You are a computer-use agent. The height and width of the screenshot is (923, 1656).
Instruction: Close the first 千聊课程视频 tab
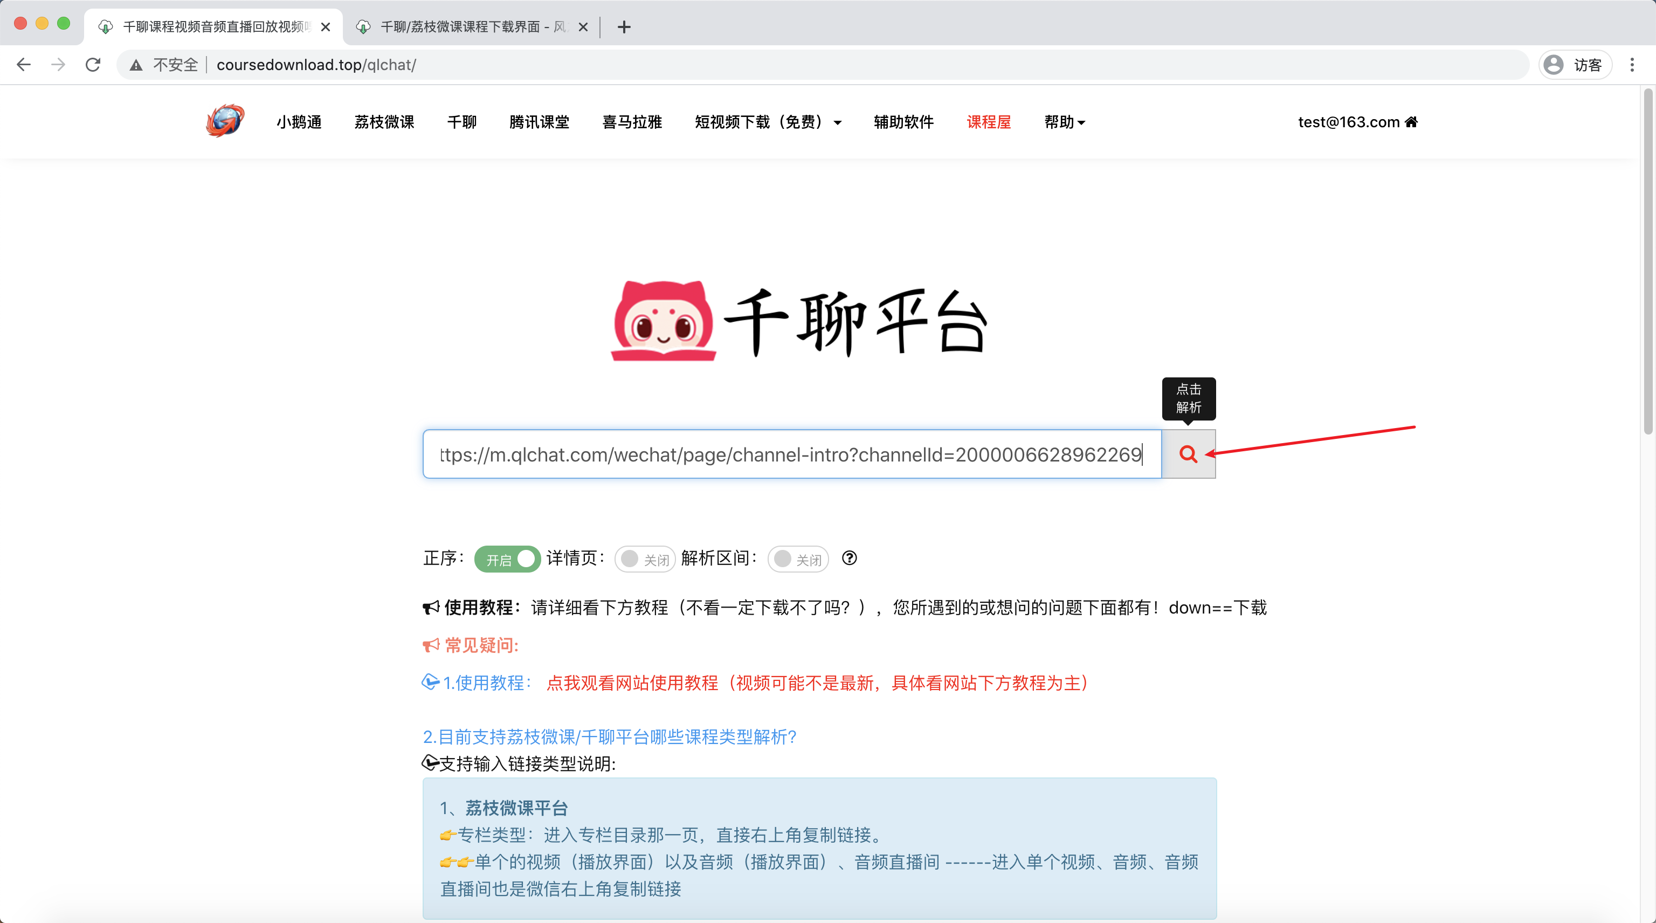[325, 27]
